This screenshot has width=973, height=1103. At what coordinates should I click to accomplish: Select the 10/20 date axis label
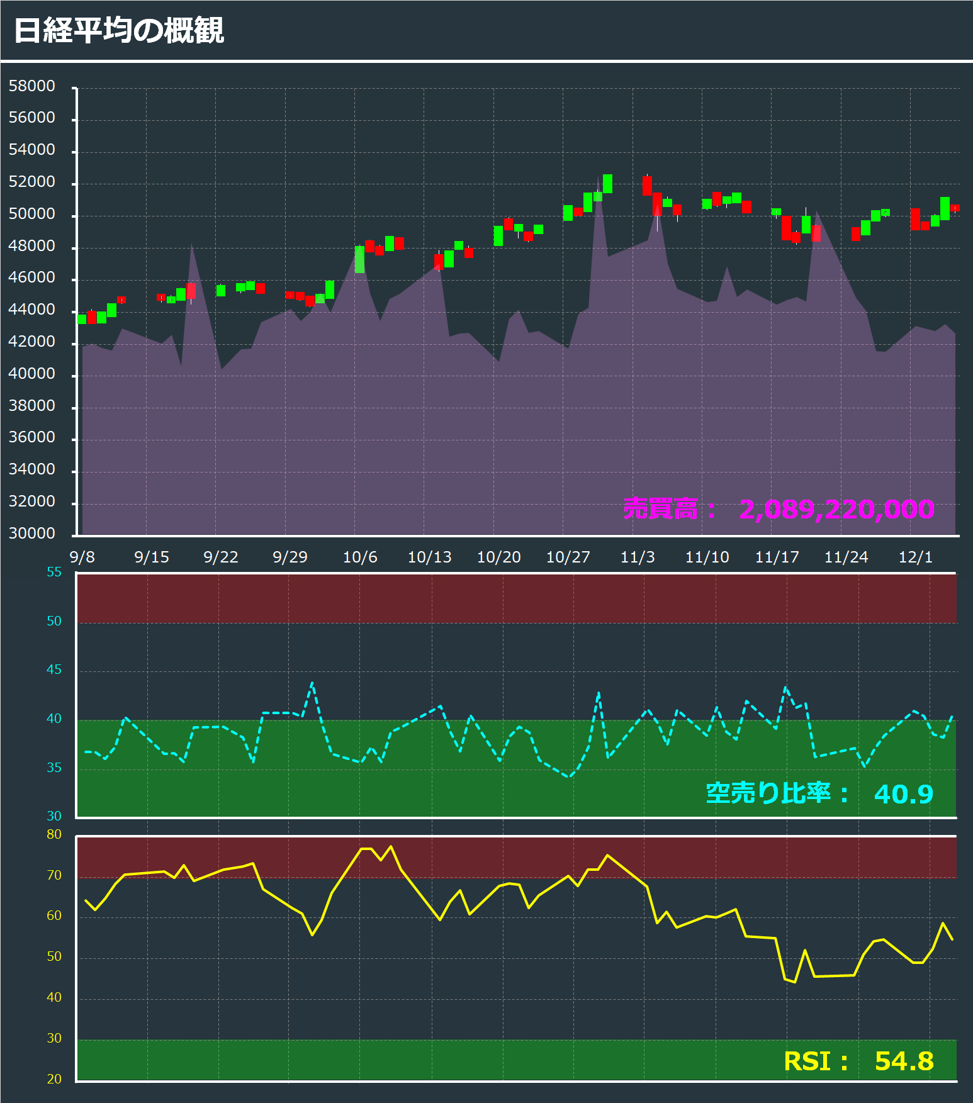point(498,557)
